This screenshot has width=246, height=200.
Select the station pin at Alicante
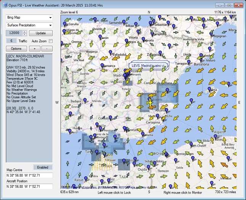point(166,110)
